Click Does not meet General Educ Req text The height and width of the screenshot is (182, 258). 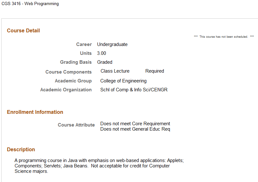coord(135,129)
